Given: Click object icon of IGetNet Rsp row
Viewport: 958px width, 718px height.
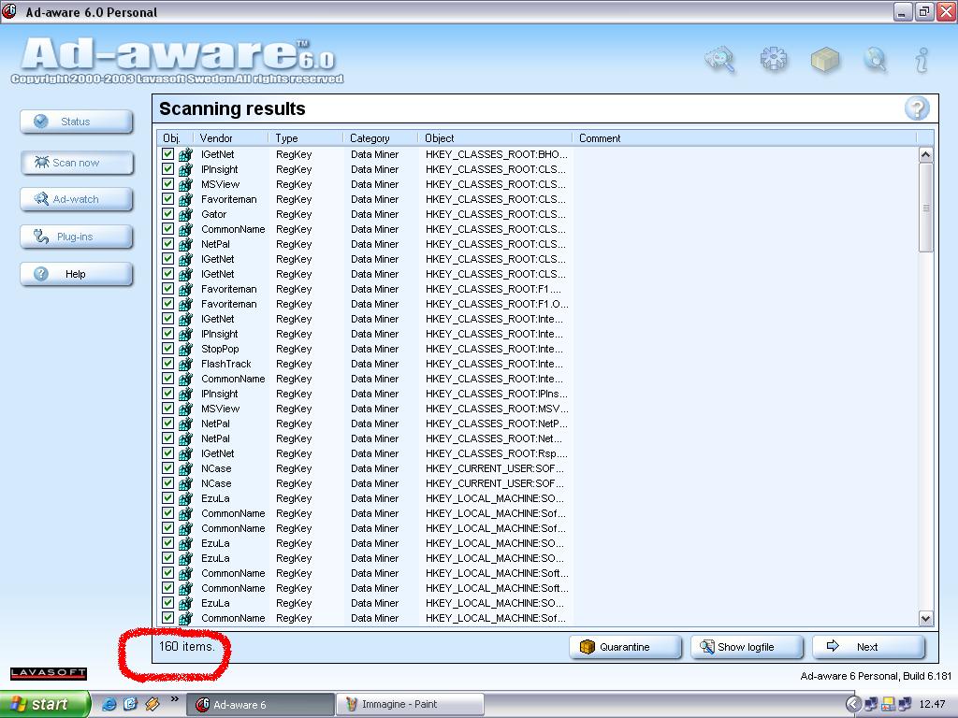Looking at the screenshot, I should pyautogui.click(x=185, y=453).
